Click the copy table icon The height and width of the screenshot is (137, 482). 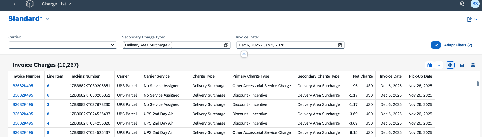pyautogui.click(x=462, y=65)
